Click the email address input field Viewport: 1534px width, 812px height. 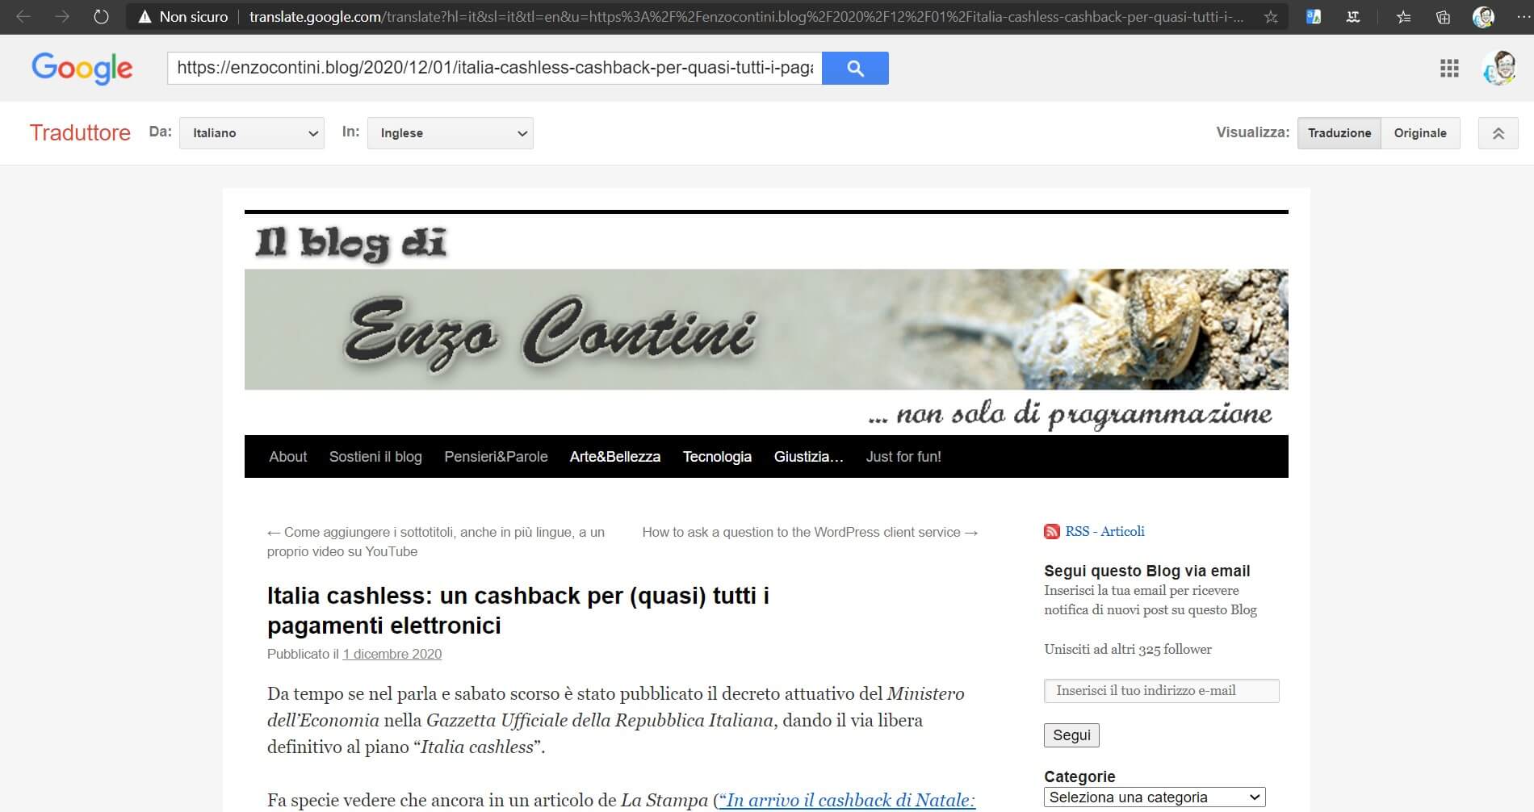point(1161,691)
